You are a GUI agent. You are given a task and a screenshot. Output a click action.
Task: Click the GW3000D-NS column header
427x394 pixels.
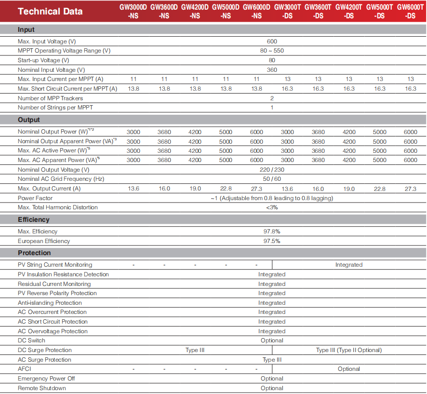[133, 12]
